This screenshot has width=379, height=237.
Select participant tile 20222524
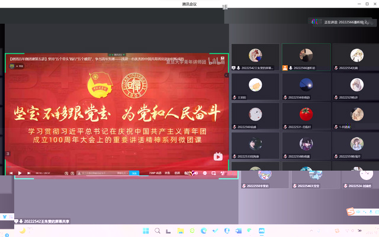pyautogui.click(x=360, y=180)
